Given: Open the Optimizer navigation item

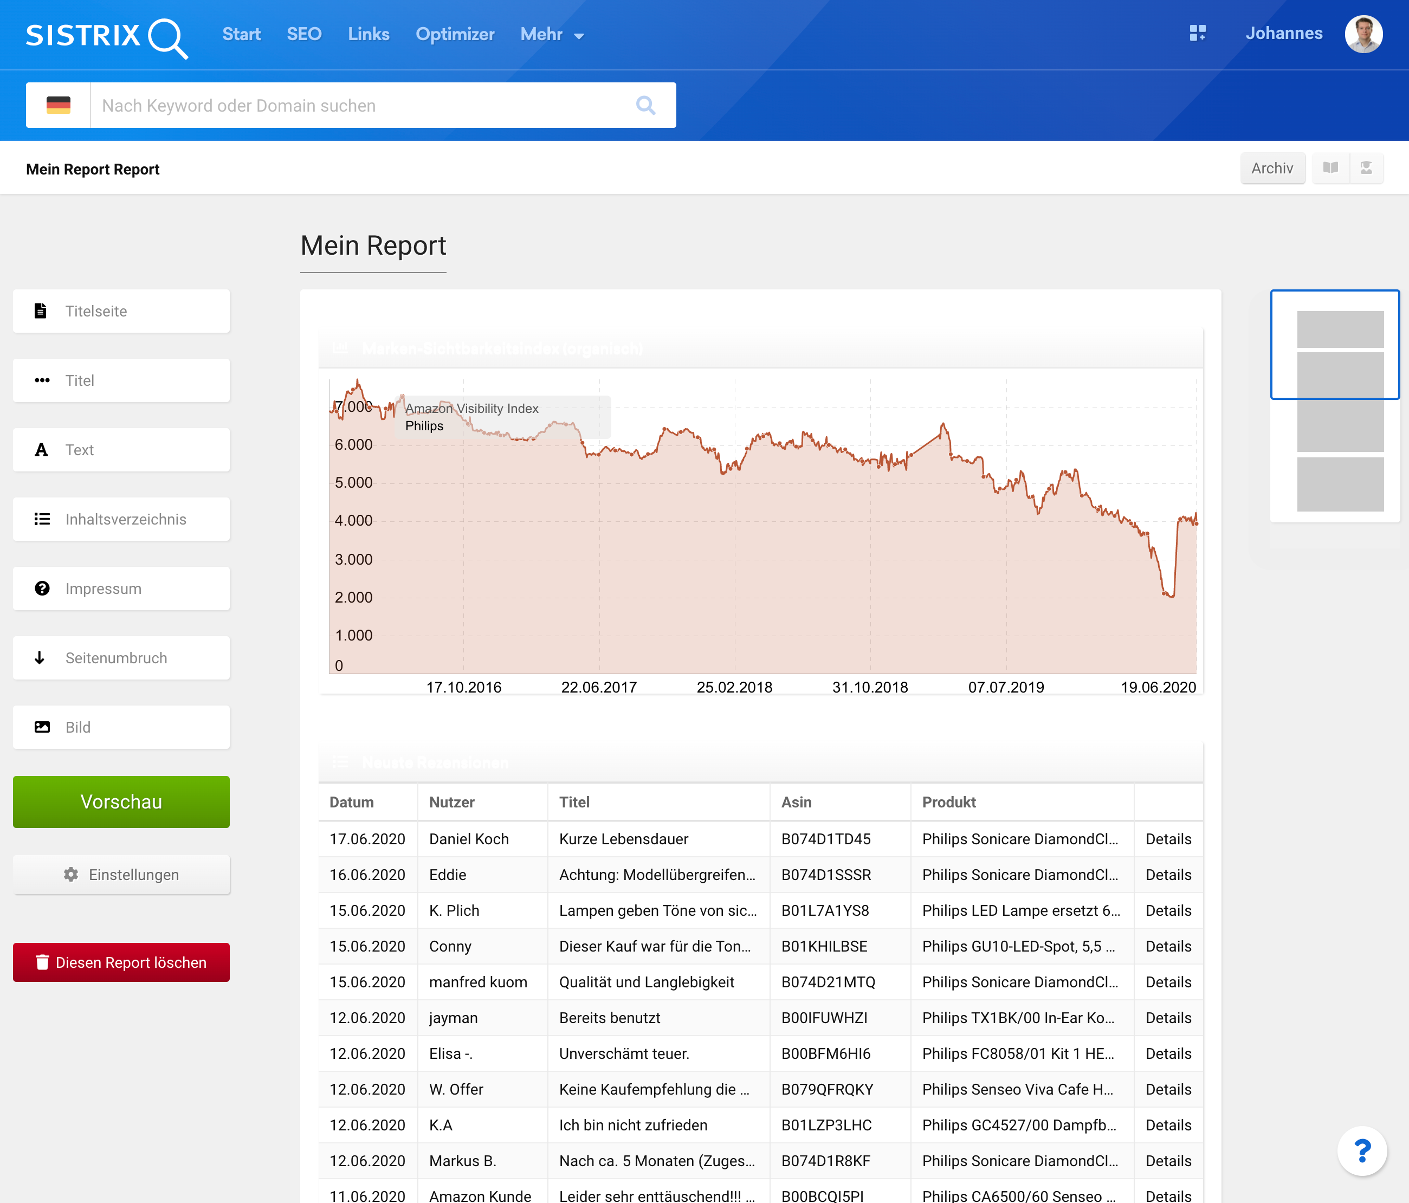Looking at the screenshot, I should pos(454,35).
